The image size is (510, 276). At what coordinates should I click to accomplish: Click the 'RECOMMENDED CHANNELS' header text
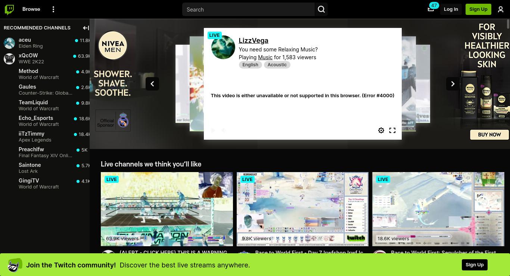click(x=37, y=28)
